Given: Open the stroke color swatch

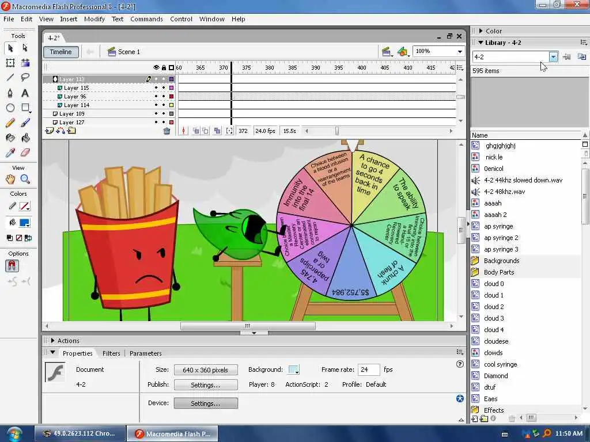Looking at the screenshot, I should [x=24, y=206].
